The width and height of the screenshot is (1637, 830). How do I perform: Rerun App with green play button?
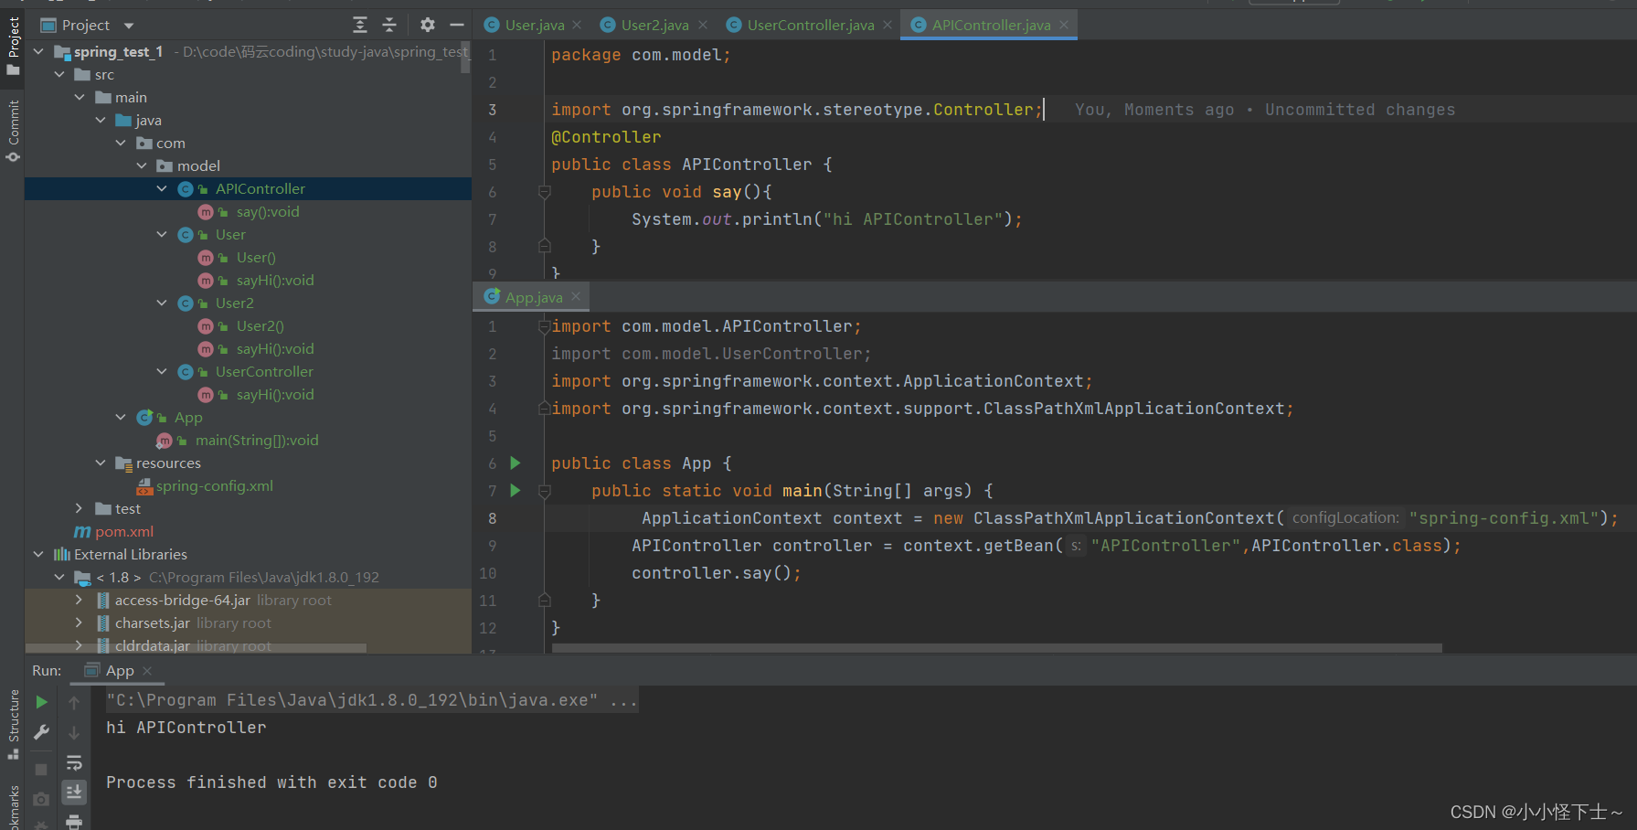(x=41, y=702)
